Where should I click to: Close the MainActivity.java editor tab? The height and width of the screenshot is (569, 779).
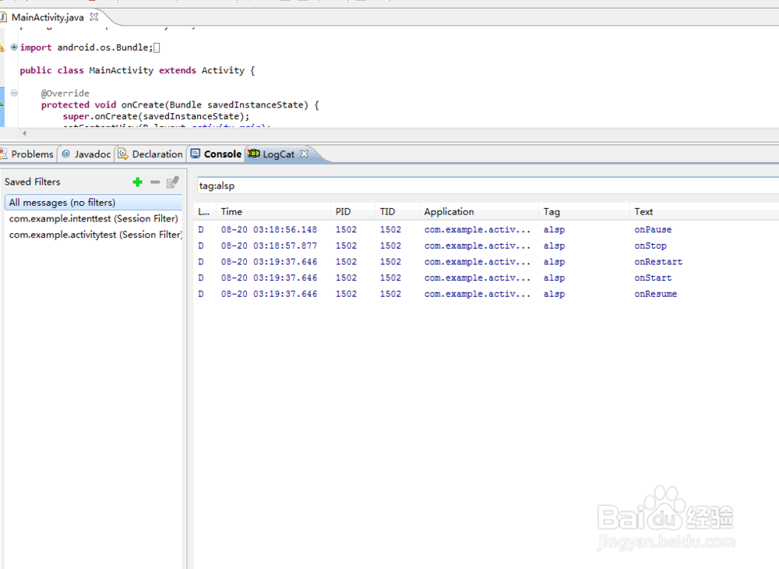coord(94,17)
